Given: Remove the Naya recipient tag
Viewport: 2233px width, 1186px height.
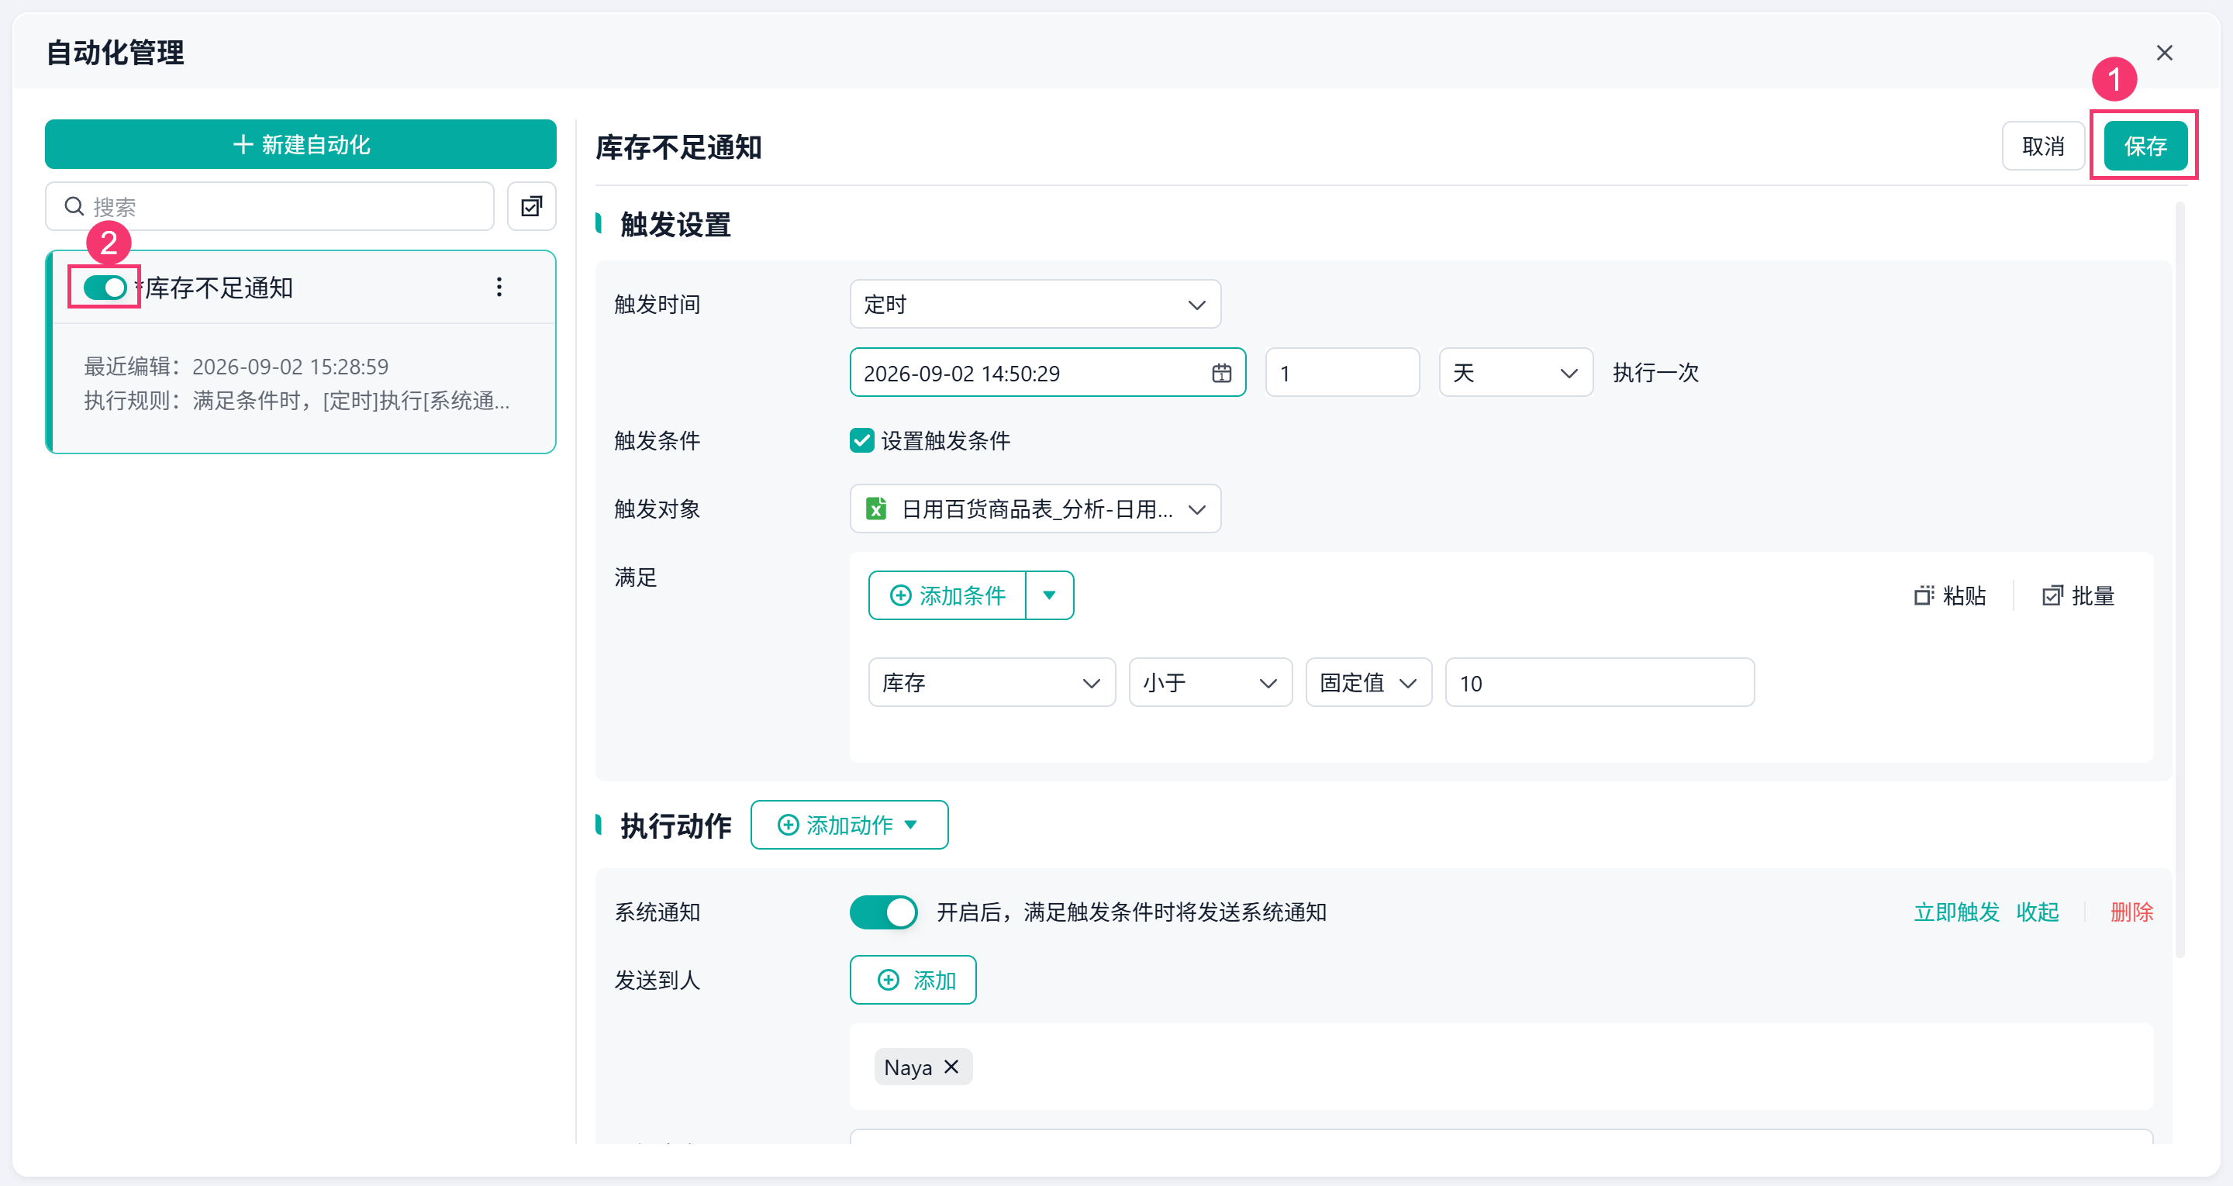Looking at the screenshot, I should pos(952,1067).
